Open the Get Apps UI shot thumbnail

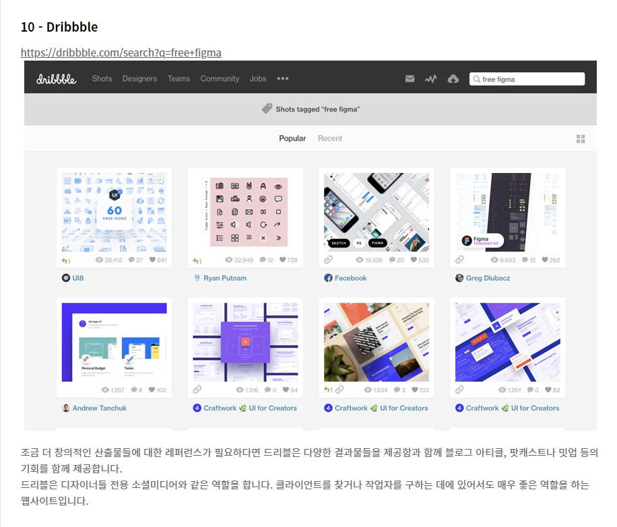(x=114, y=342)
